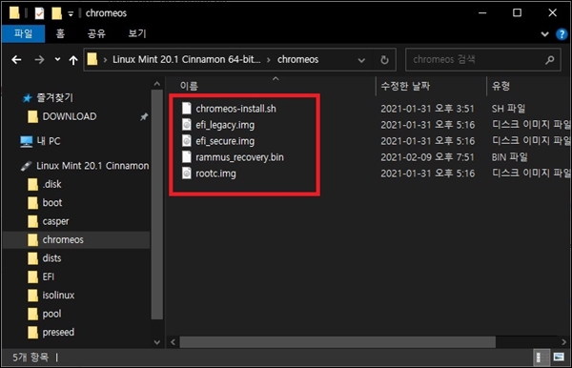Viewport: 572px width, 368px height.
Task: Open DOWNLOAD folder in quick access
Action: pyautogui.click(x=70, y=116)
